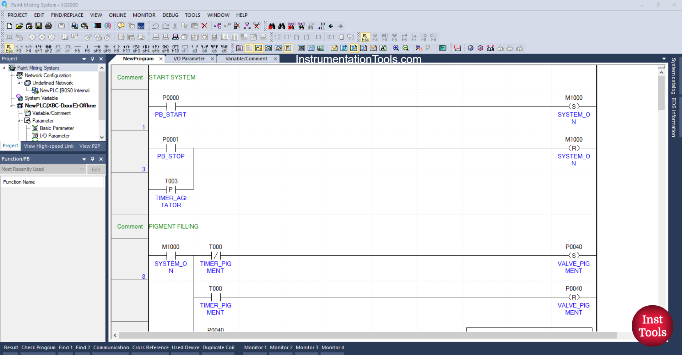Select the Normally Closed Contact tool (F4)
The image size is (682, 355).
coord(28,48)
